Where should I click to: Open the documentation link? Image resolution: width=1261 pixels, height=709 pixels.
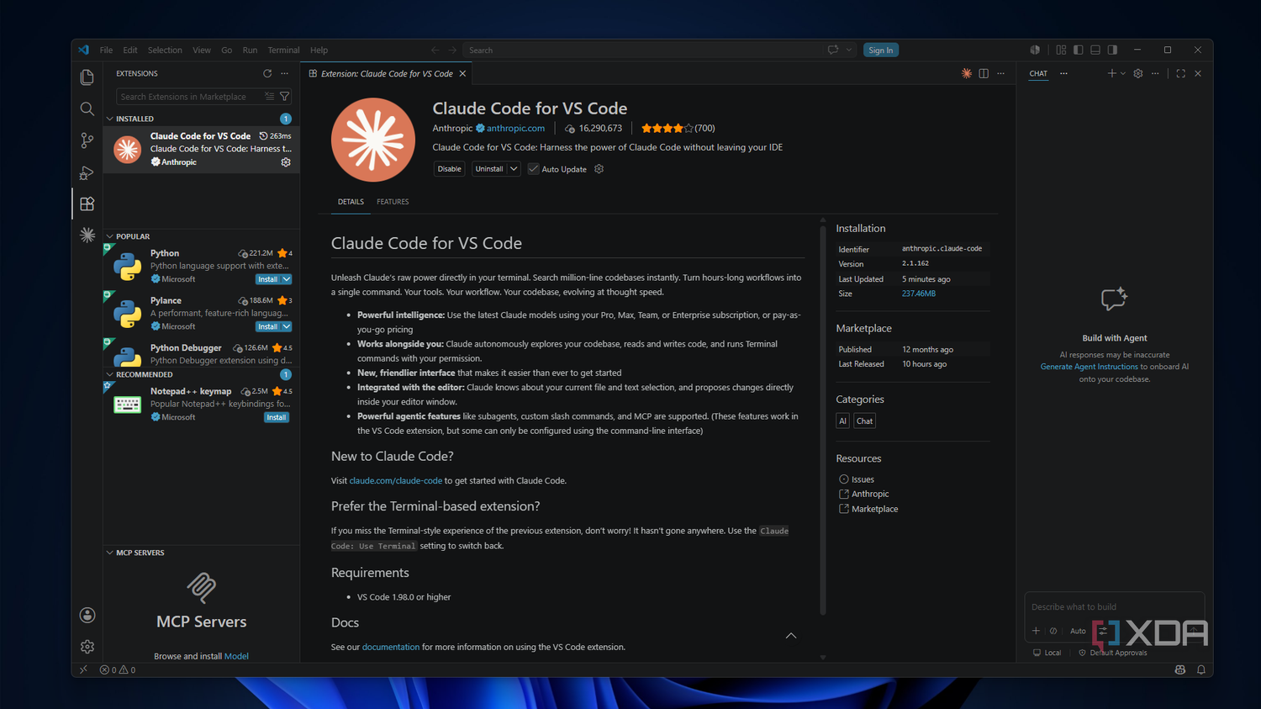pos(391,648)
